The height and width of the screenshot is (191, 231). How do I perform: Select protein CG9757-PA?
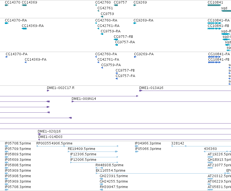[x=125, y=76]
